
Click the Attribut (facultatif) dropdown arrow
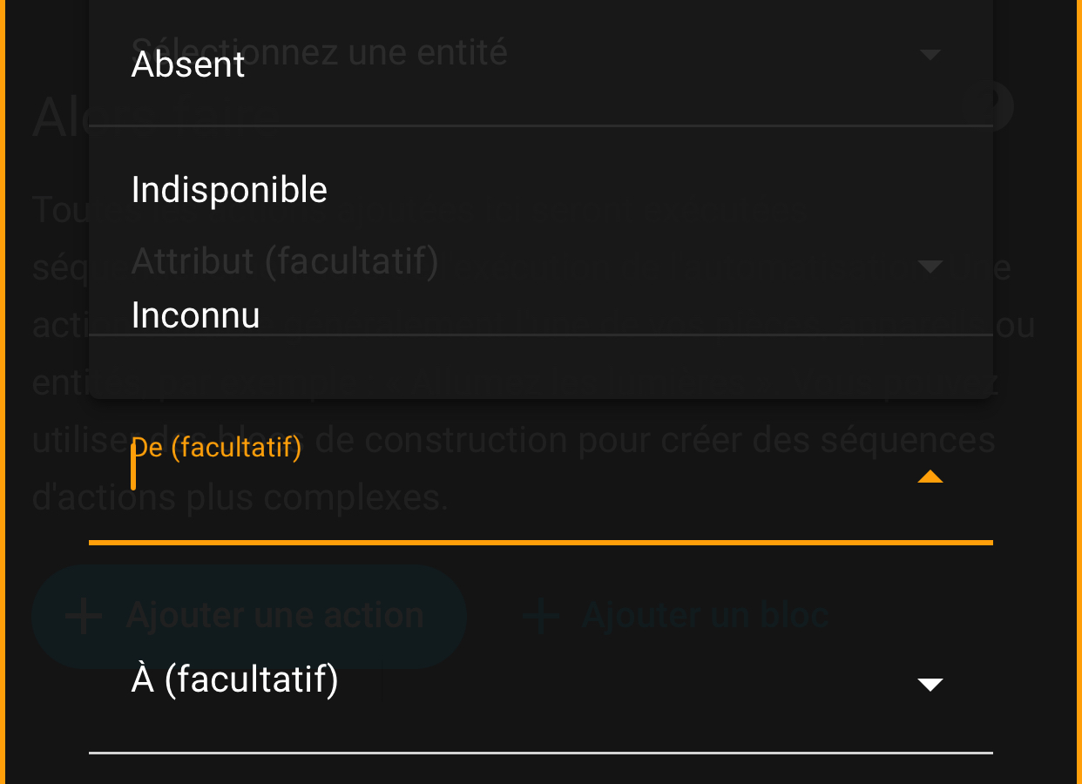click(x=930, y=266)
